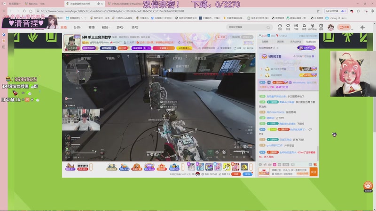Open the 赛事 nav item
The height and width of the screenshot is (211, 376).
tap(92, 27)
